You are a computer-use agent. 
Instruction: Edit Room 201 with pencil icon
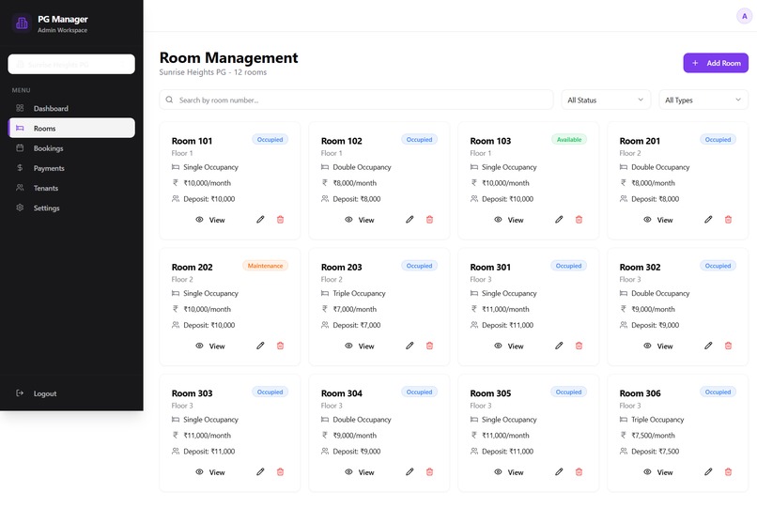coord(708,219)
